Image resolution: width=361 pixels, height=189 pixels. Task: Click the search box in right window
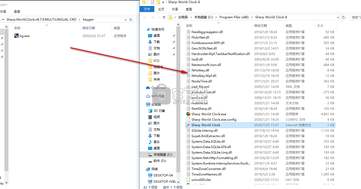[x=355, y=17]
